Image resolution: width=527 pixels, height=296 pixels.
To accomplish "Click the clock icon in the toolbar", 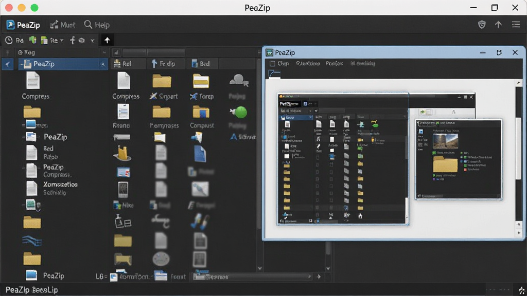I will click(x=9, y=40).
